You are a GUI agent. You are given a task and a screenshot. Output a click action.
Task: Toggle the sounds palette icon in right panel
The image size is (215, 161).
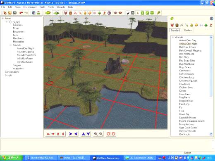coord(201,25)
